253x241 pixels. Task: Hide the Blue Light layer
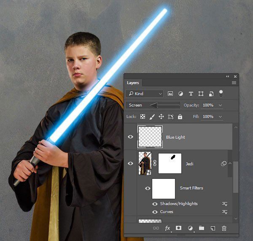pos(130,137)
